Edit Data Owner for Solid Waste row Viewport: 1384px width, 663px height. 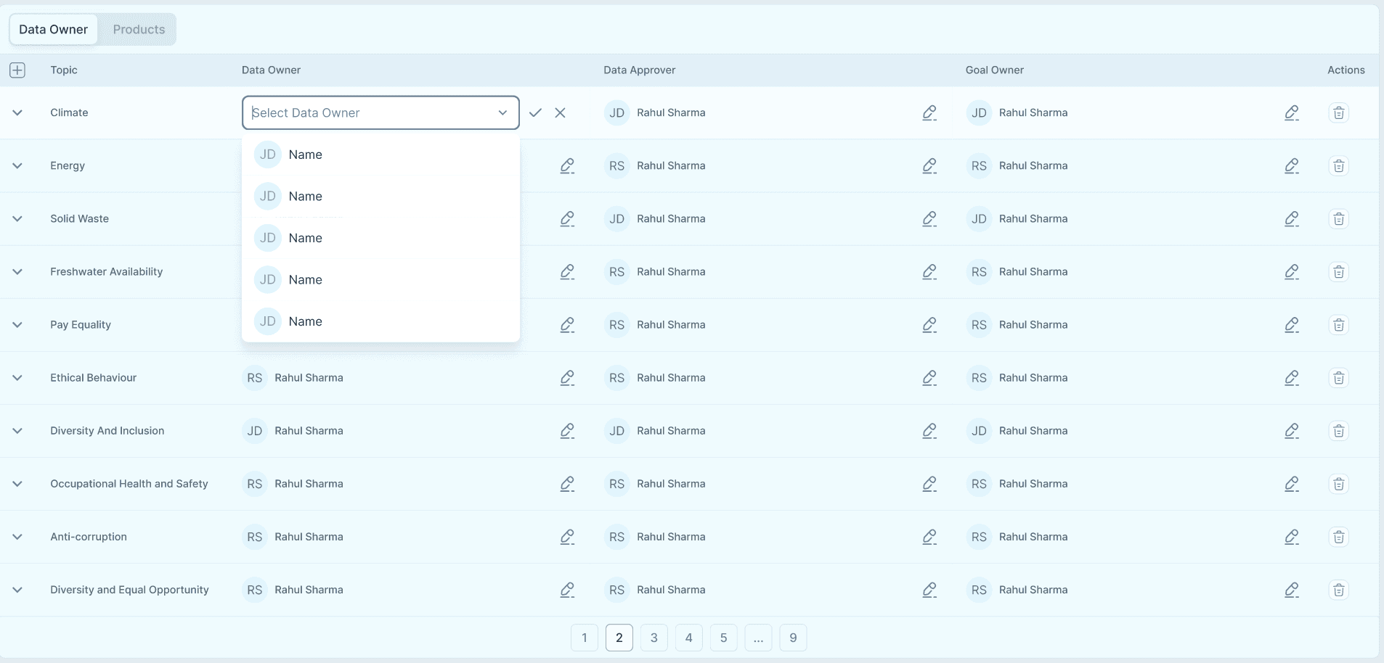tap(567, 218)
